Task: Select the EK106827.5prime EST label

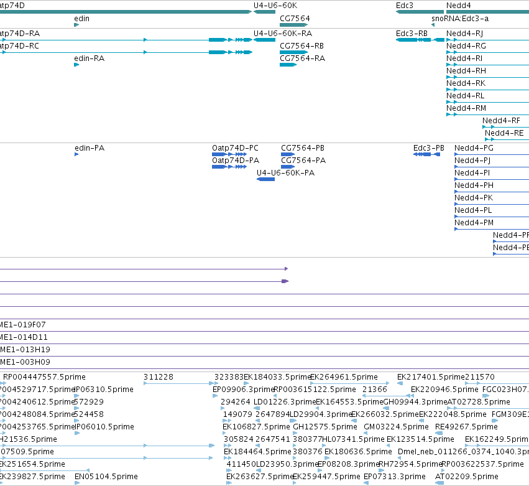Action: tap(256, 427)
